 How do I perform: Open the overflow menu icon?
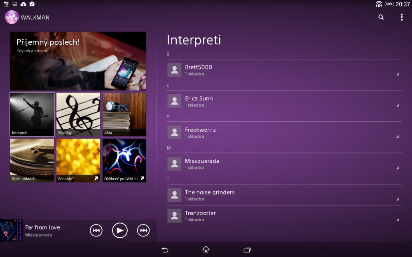coord(401,17)
